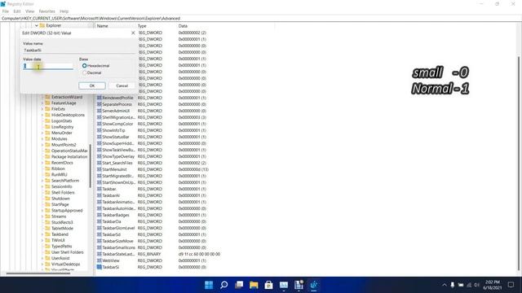Image resolution: width=522 pixels, height=293 pixels.
Task: Expand the MenuOrder key
Action: pos(42,133)
